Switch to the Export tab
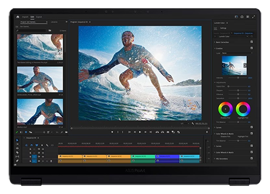 tap(39, 17)
